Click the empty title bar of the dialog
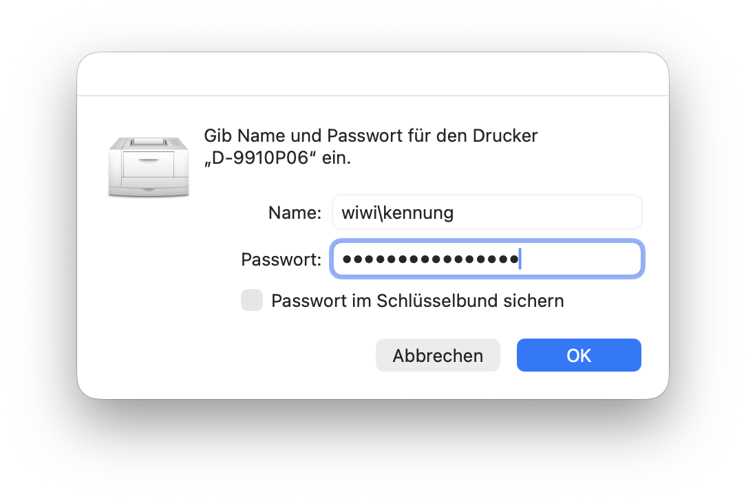The width and height of the screenshot is (746, 501). [x=372, y=74]
